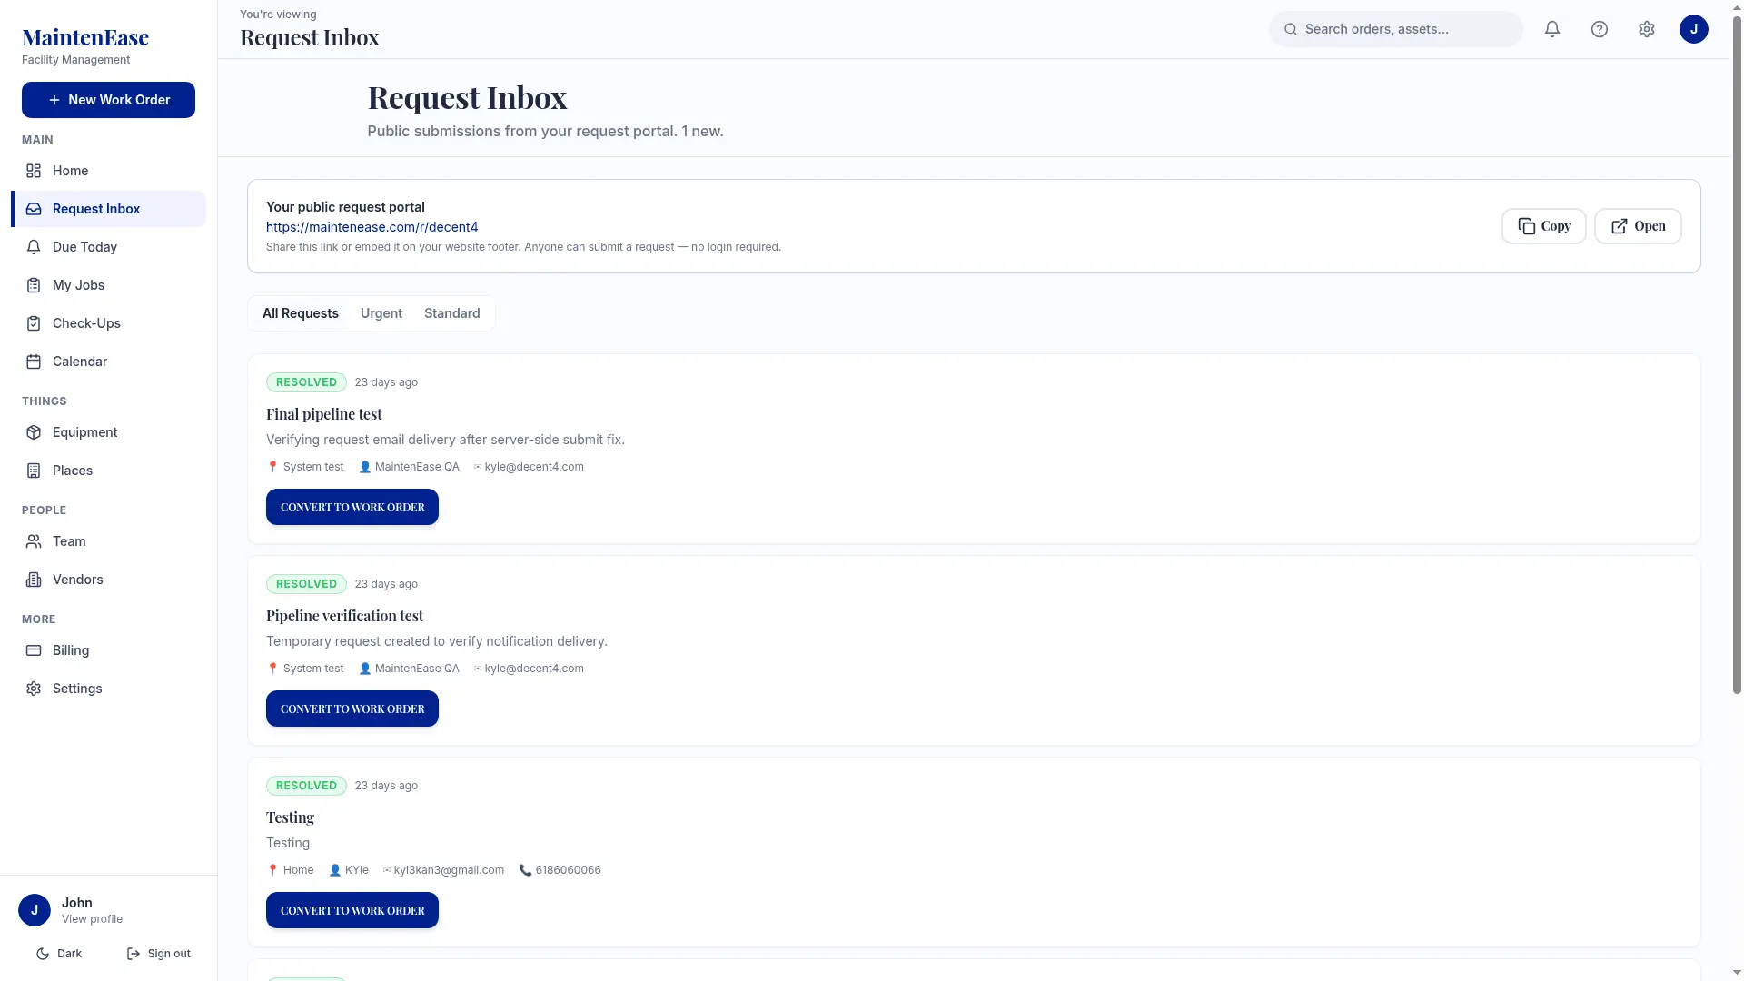
Task: Switch to the All Requests tab
Action: coord(301,313)
